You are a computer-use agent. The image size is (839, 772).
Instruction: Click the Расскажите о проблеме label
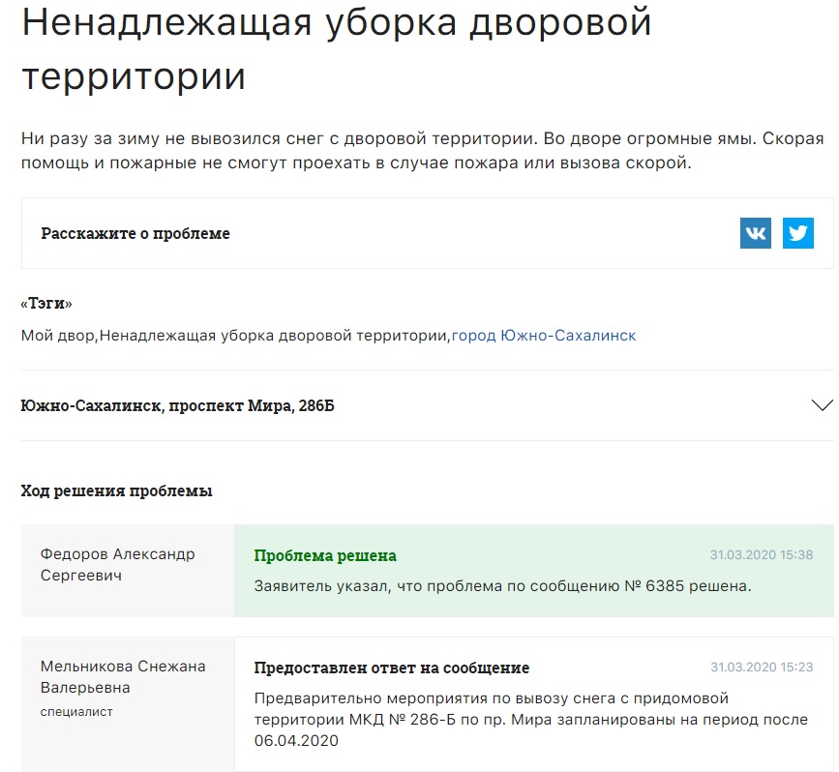pos(135,234)
